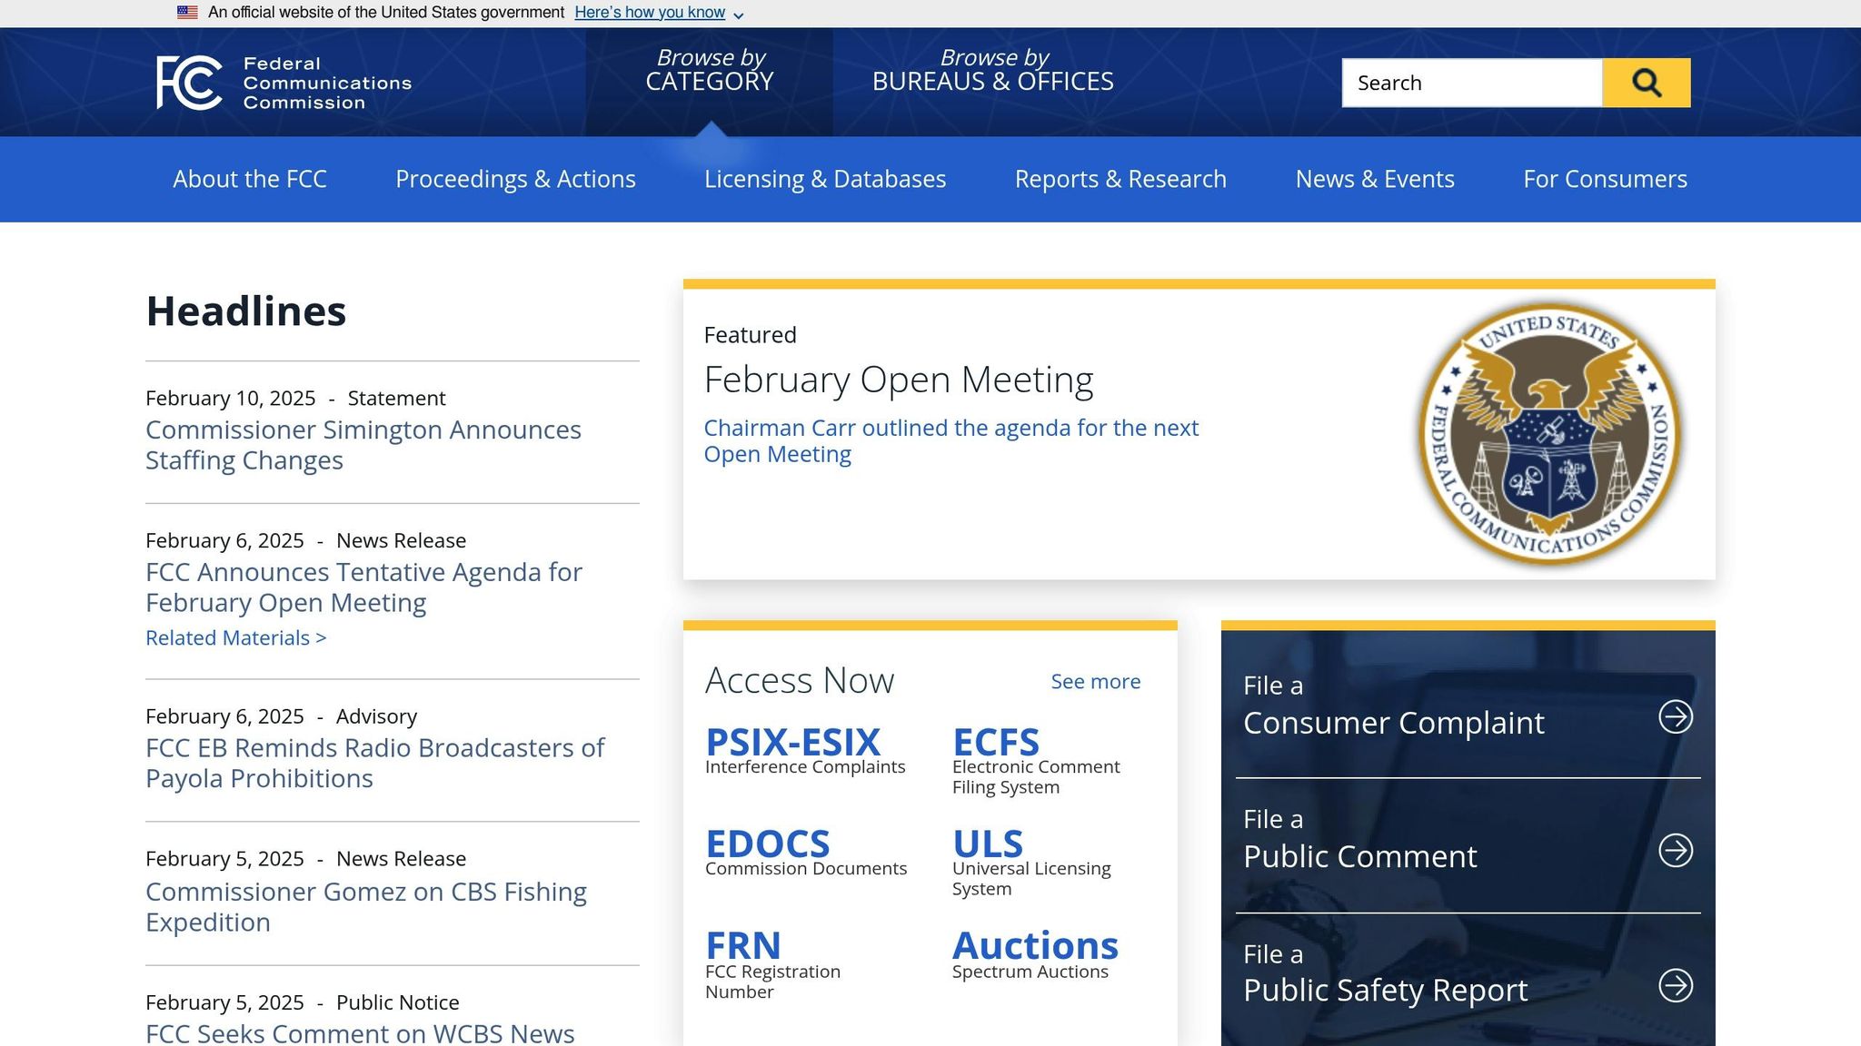Viewport: 1861px width, 1046px height.
Task: Open ECFS Electronic Comment Filing System
Action: (1036, 761)
